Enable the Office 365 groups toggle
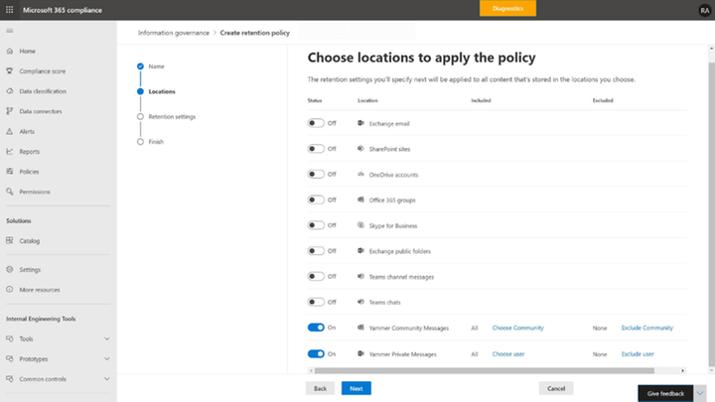This screenshot has width=715, height=402. pos(316,200)
